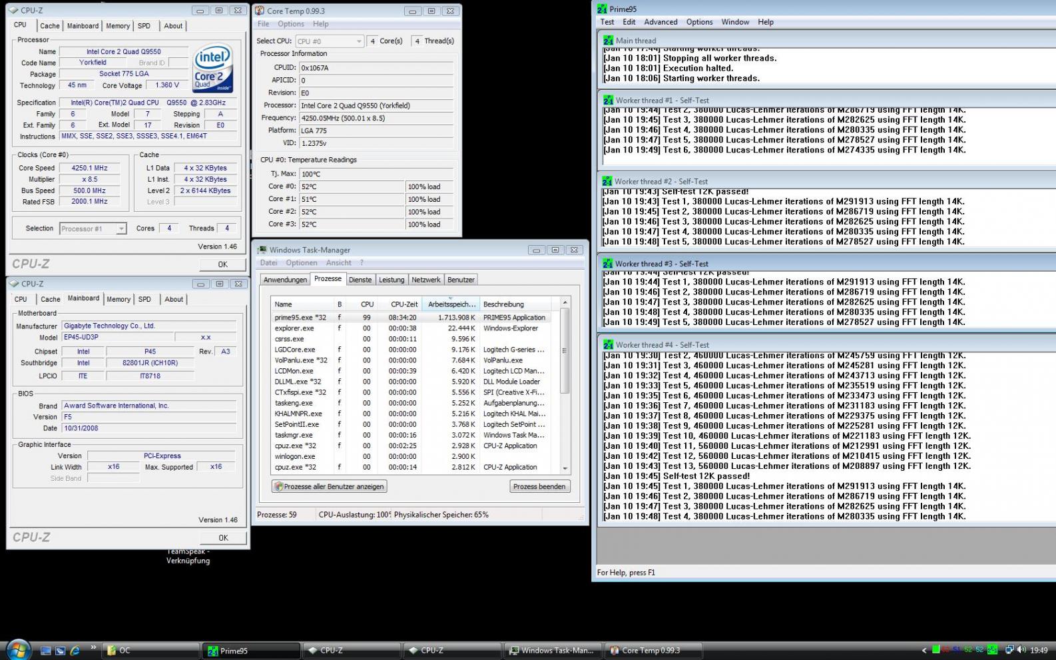
Task: Click Prozess beenden button
Action: [x=539, y=487]
